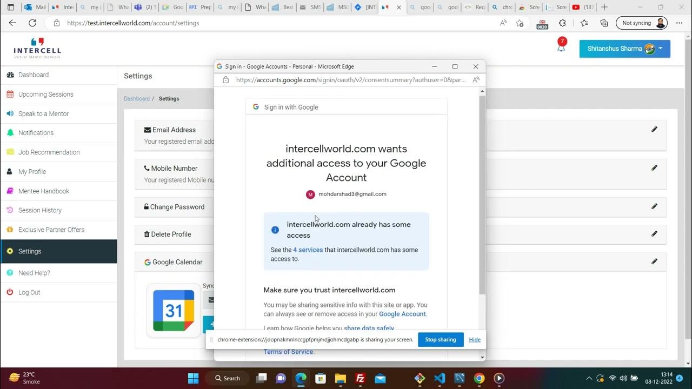Viewport: 692px width, 389px height.
Task: Click the info icon in the blue access box
Action: click(x=275, y=230)
